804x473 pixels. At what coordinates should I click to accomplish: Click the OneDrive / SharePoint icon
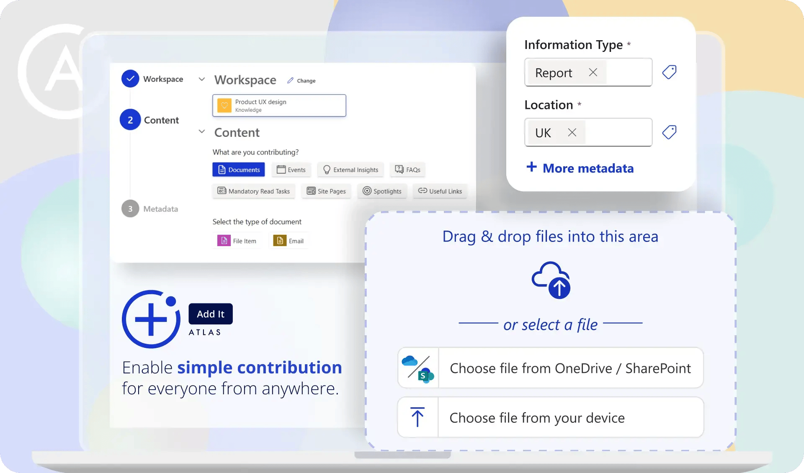(x=418, y=368)
